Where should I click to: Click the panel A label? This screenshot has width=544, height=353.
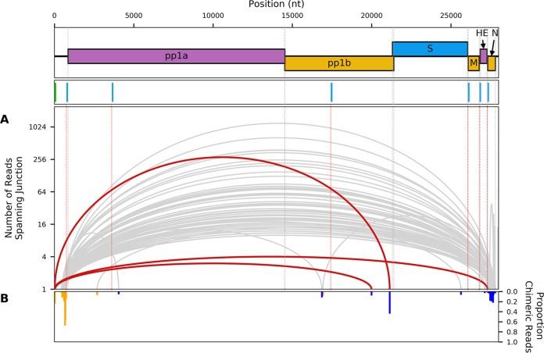coord(5,119)
